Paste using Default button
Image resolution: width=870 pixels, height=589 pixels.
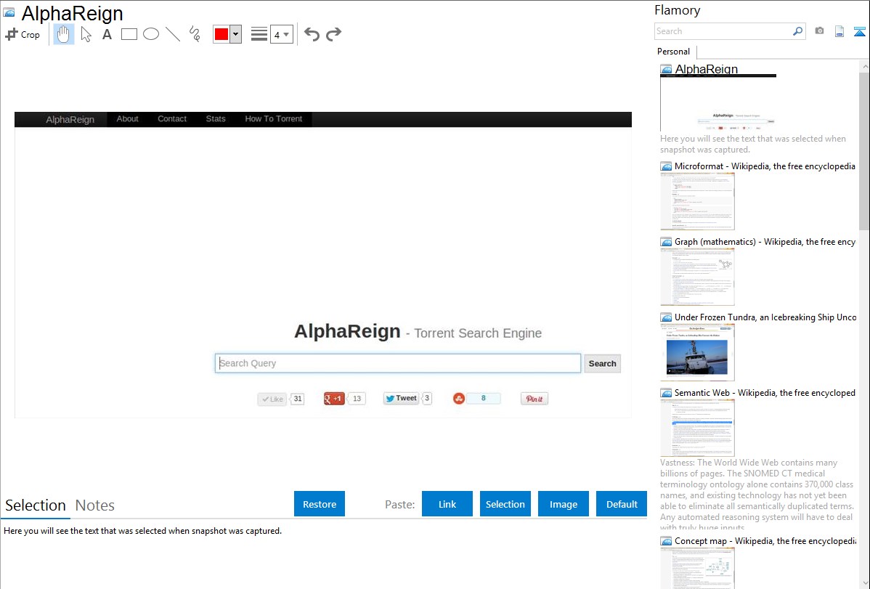pyautogui.click(x=622, y=503)
